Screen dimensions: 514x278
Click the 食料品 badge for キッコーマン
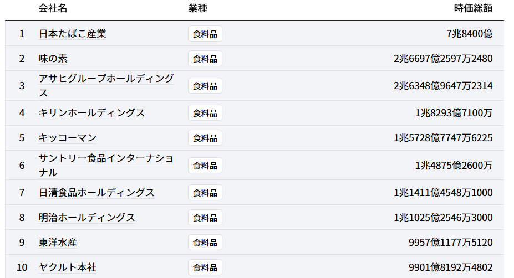pos(205,138)
